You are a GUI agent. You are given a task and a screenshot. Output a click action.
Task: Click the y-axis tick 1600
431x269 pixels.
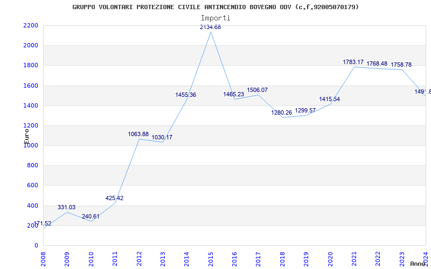point(31,86)
